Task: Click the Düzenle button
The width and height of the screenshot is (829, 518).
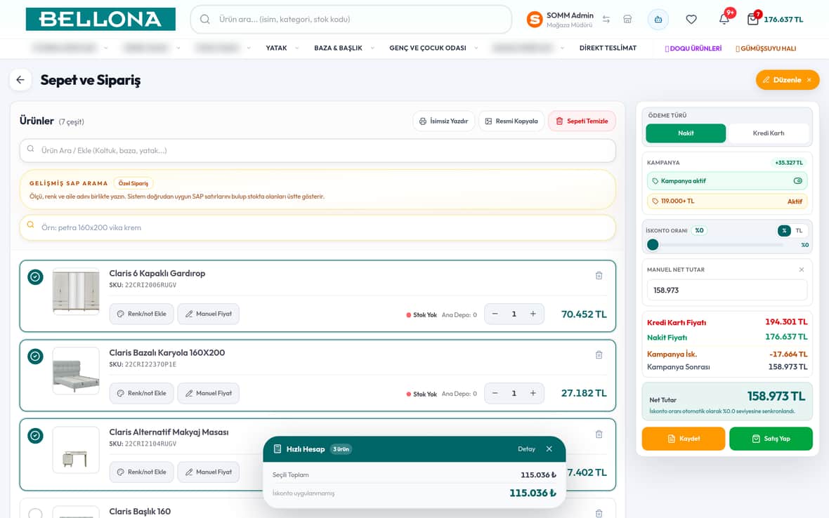Action: coord(788,80)
